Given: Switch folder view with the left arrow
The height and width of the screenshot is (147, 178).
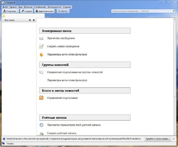Looking at the screenshot, I should (30, 20).
